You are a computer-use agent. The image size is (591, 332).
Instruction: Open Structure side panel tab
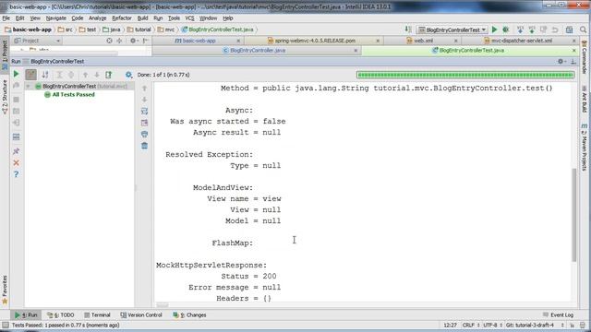point(5,97)
